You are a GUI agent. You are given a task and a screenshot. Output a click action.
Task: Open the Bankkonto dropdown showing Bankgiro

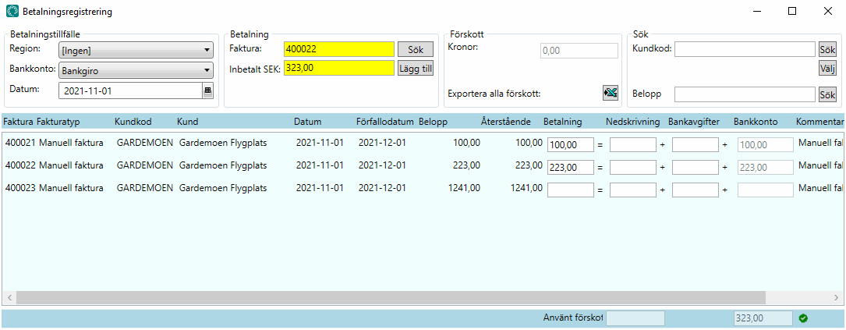click(136, 70)
